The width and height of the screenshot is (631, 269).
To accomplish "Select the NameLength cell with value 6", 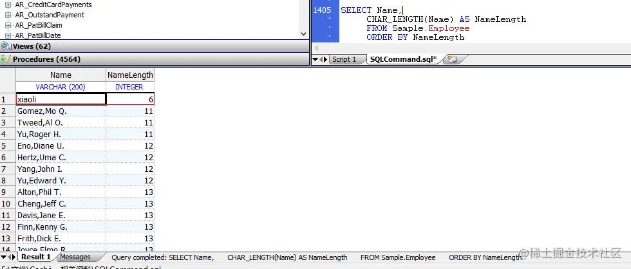I will pos(130,99).
